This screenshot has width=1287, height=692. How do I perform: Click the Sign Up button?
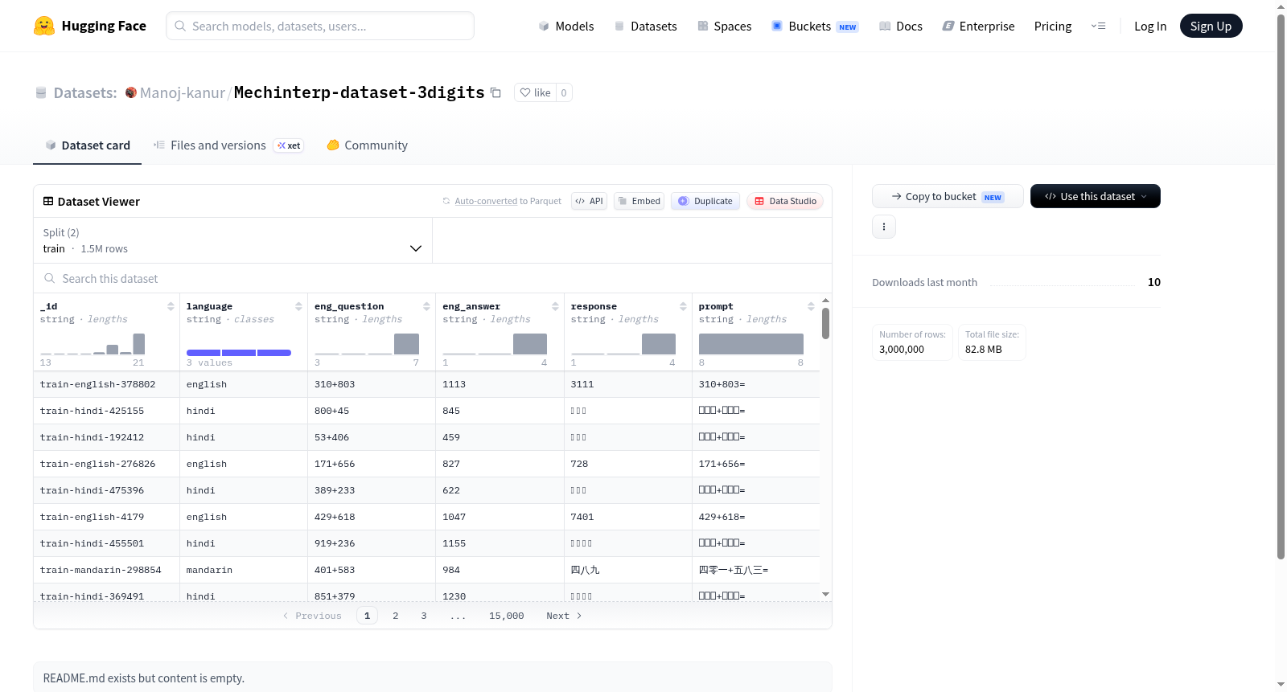click(x=1211, y=27)
